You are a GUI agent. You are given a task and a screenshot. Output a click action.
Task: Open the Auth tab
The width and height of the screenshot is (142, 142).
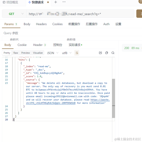click(106, 24)
